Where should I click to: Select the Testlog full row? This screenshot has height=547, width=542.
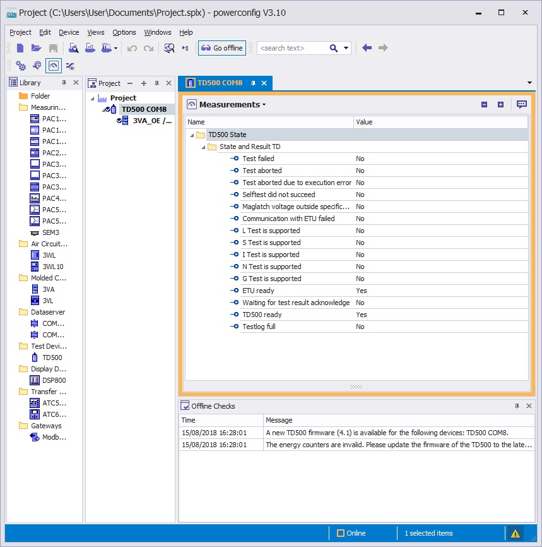point(379,327)
